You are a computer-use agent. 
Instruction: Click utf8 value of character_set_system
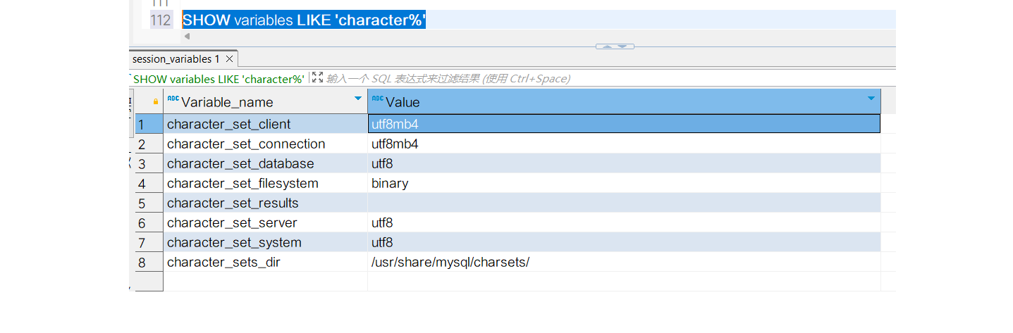tap(624, 242)
